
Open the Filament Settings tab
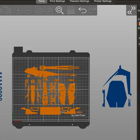click(79, 1)
